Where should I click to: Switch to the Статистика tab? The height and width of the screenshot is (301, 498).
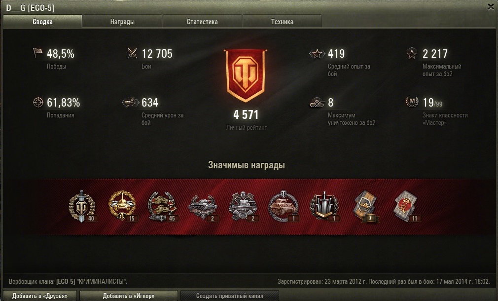(202, 22)
